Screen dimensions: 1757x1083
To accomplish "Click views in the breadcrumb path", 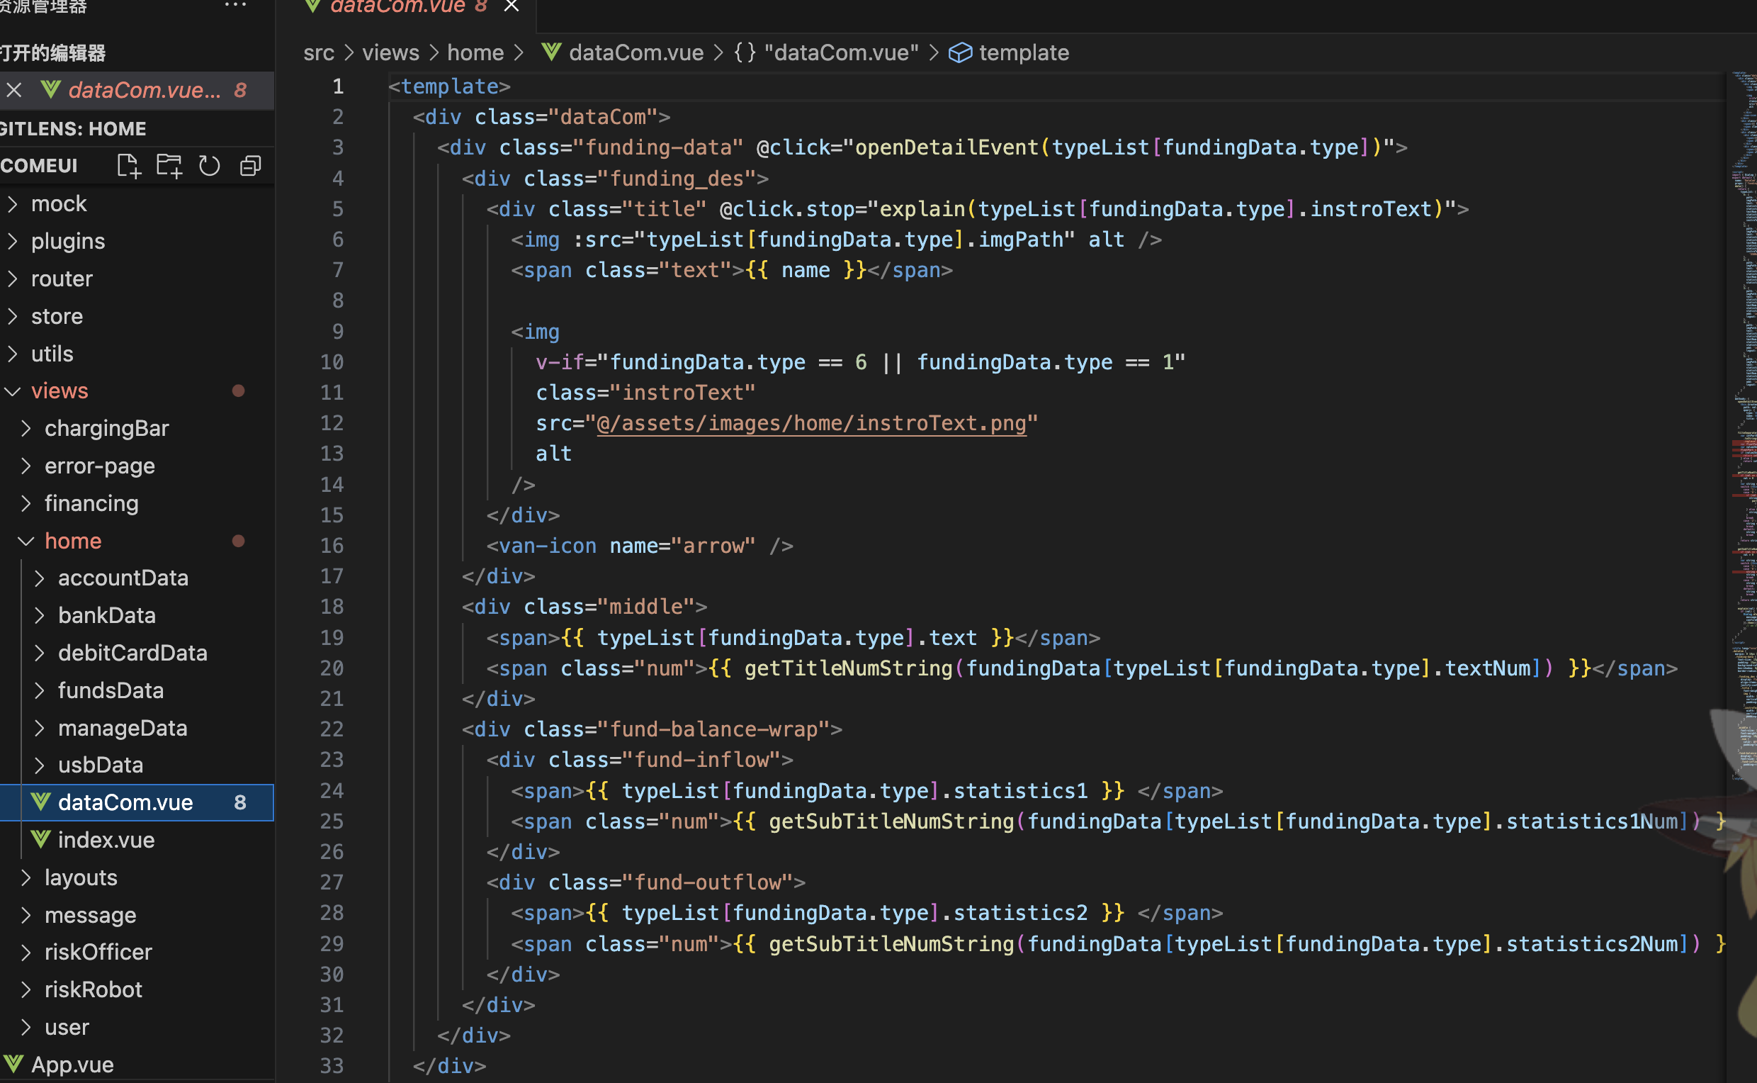I will pos(391,53).
